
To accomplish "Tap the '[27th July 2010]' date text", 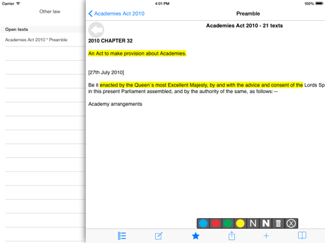I will [x=106, y=72].
